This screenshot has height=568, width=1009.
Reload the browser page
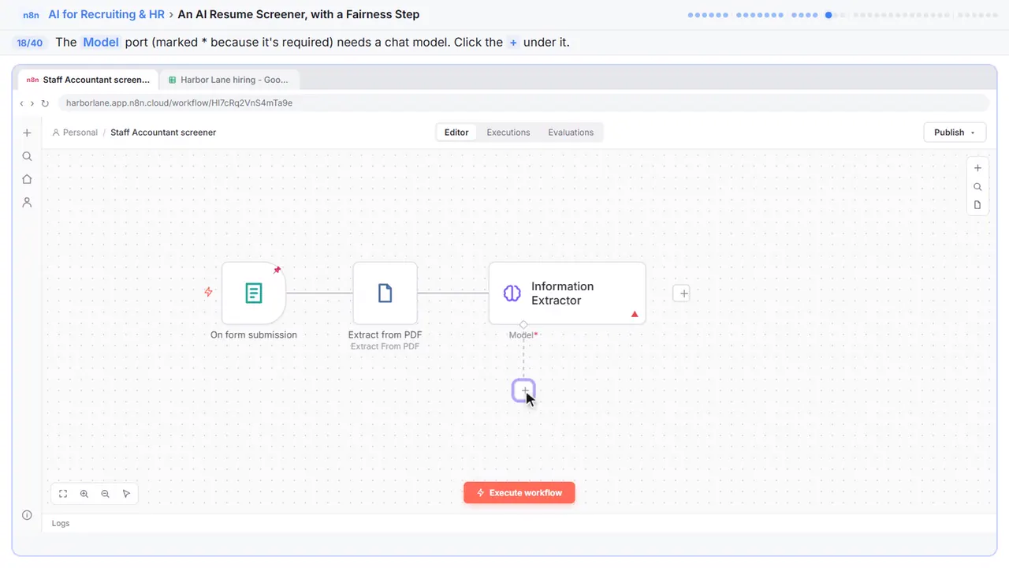(x=45, y=103)
